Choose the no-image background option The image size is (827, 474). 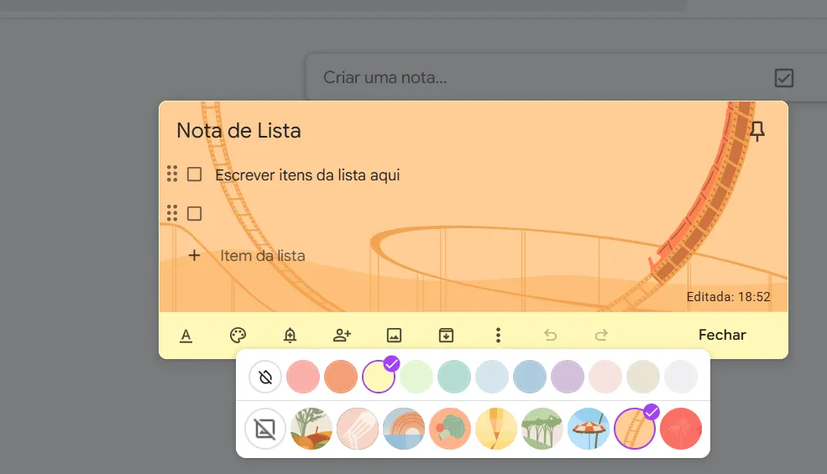tap(265, 430)
